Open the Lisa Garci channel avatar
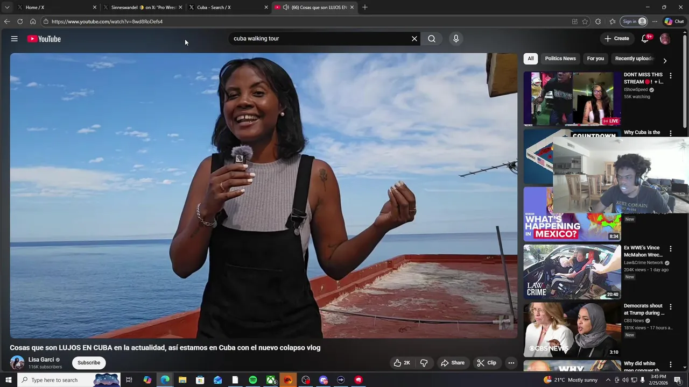The image size is (689, 387). pos(17,363)
